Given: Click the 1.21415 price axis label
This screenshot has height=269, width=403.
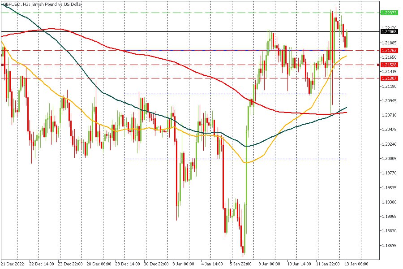Looking at the screenshot, I should [x=389, y=72].
